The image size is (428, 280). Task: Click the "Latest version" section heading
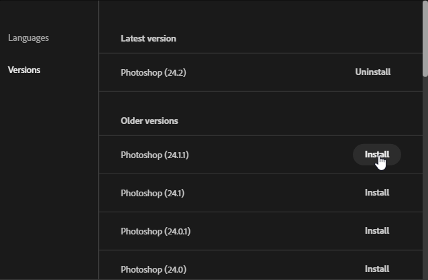pos(148,39)
